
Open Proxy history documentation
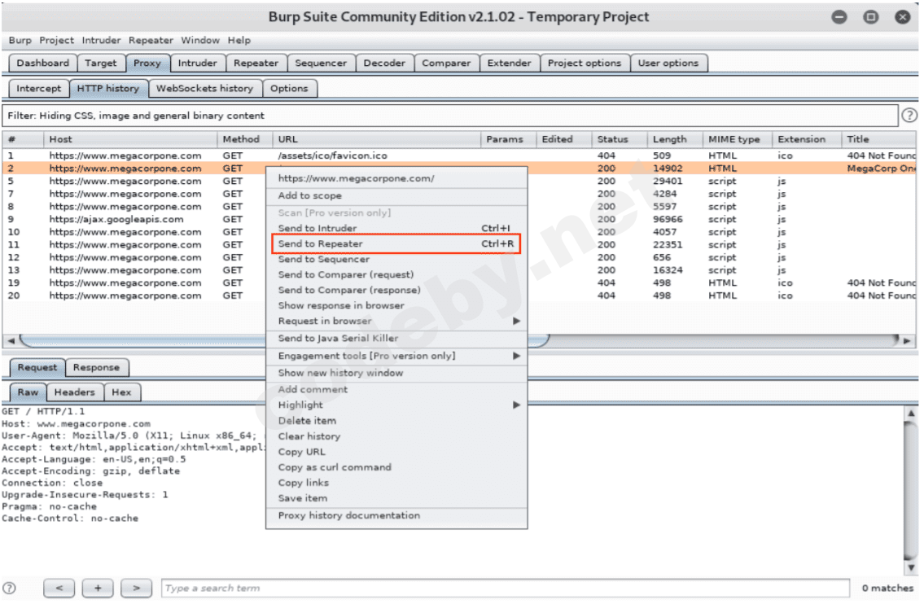(x=396, y=515)
